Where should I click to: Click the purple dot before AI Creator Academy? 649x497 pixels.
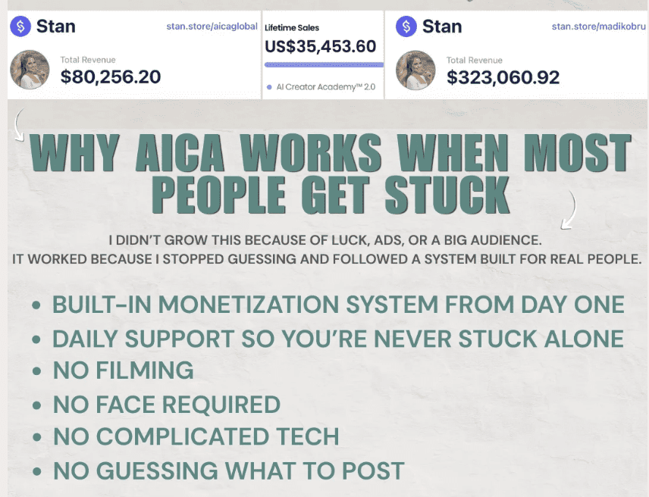(x=269, y=87)
